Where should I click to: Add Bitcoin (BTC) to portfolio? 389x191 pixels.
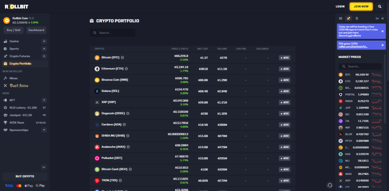(x=285, y=58)
